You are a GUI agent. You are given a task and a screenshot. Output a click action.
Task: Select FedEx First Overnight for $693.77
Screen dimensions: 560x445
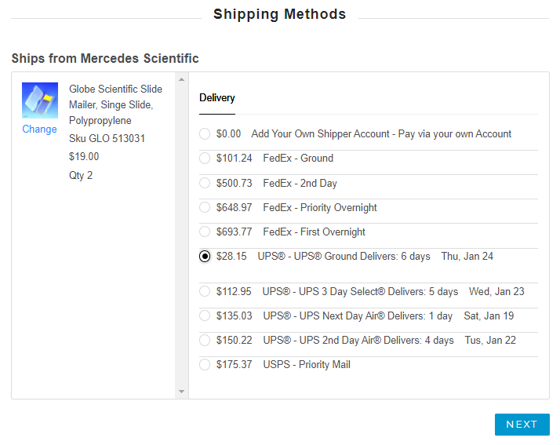click(x=205, y=232)
